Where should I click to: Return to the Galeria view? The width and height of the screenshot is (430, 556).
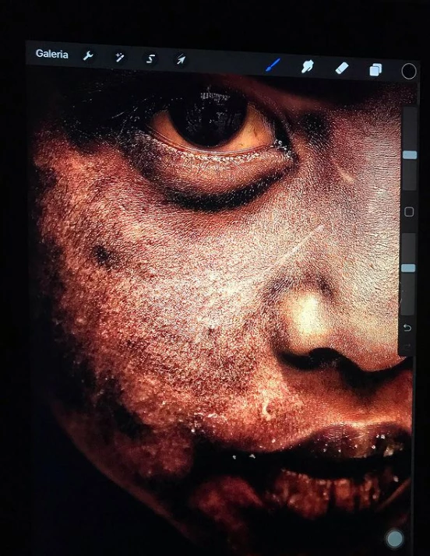click(51, 54)
